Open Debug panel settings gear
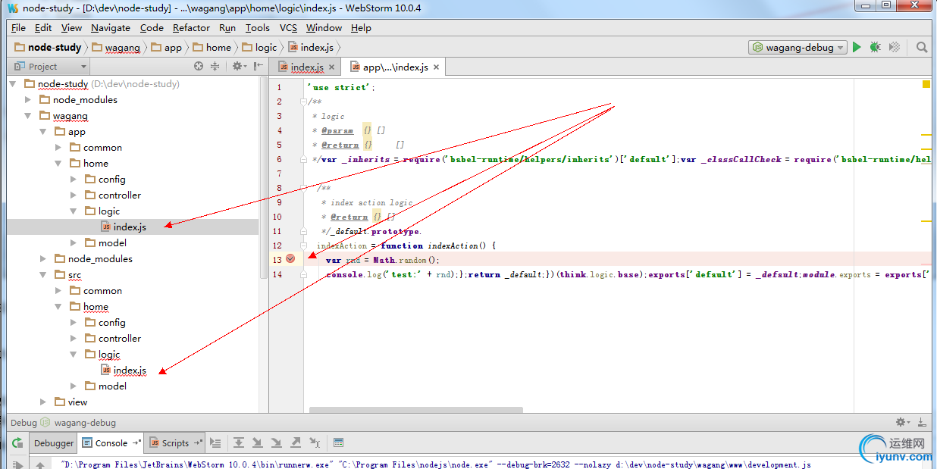The image size is (937, 469). pyautogui.click(x=903, y=422)
